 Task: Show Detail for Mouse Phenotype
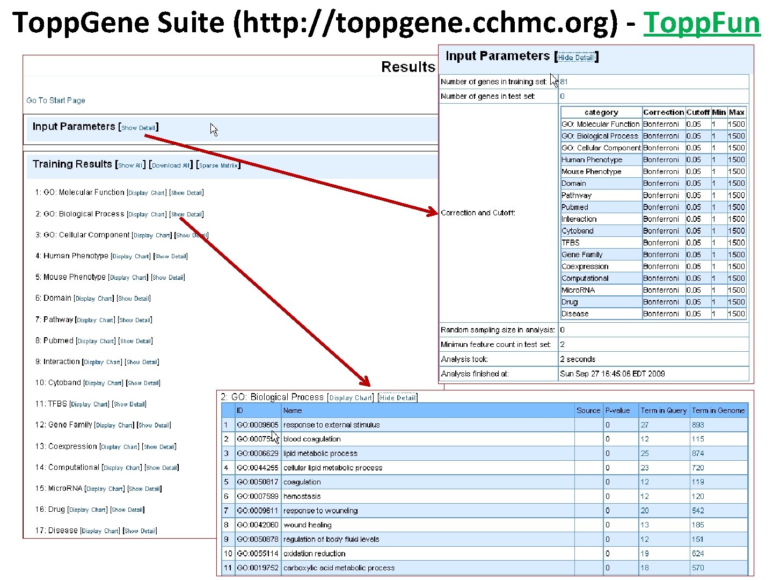(x=168, y=278)
